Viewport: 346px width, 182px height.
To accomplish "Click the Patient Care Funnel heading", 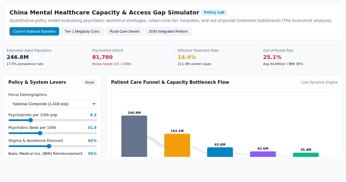I will 170,82.
